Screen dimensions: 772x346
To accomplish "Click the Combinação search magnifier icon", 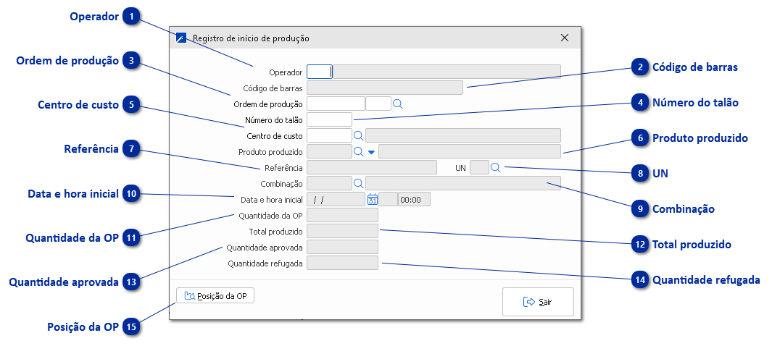I will point(357,183).
